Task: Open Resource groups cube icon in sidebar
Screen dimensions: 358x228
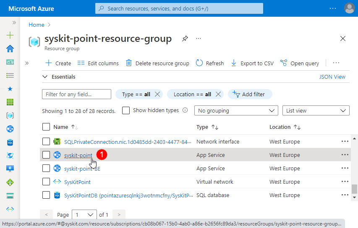Action: click(x=10, y=115)
